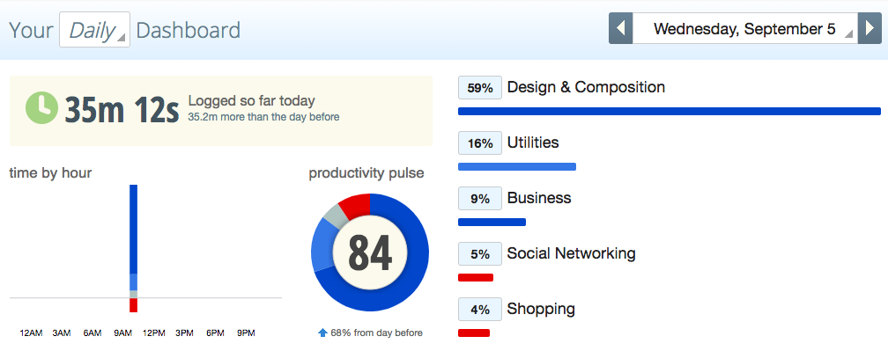Click the 35m 12s logged time total
888x351 pixels.
pyautogui.click(x=122, y=110)
